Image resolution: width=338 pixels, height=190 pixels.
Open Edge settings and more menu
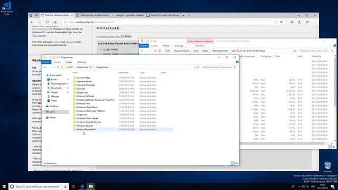315,22
